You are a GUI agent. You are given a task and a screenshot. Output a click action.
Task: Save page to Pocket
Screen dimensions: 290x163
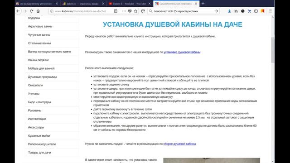(130, 11)
